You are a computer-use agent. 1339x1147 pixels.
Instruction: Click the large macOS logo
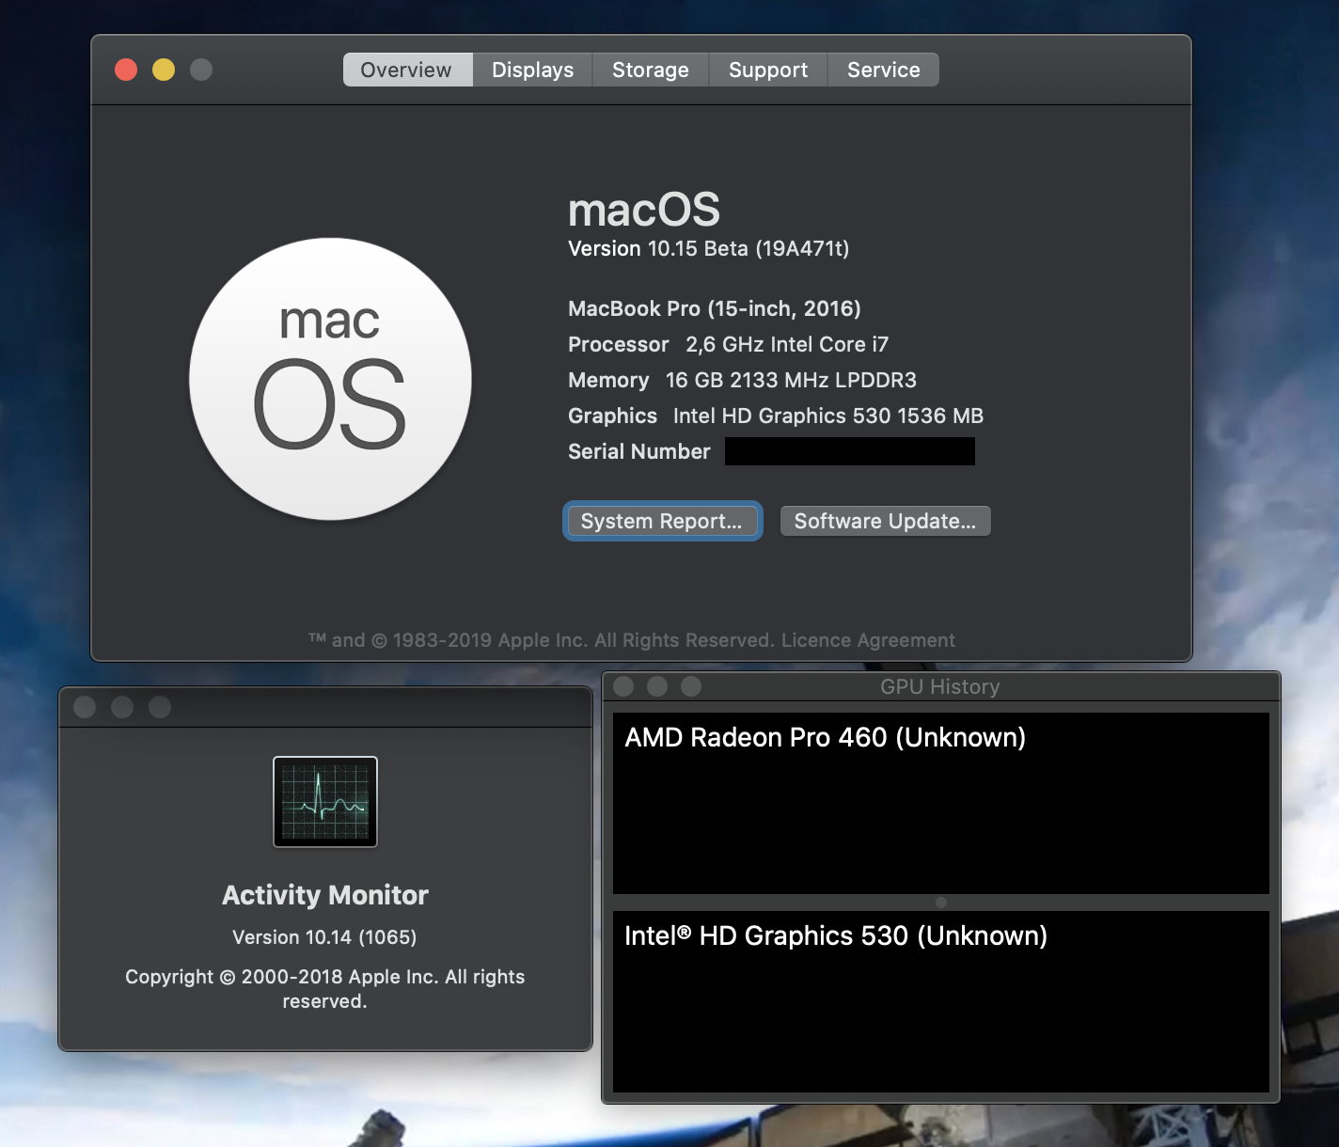click(x=330, y=379)
